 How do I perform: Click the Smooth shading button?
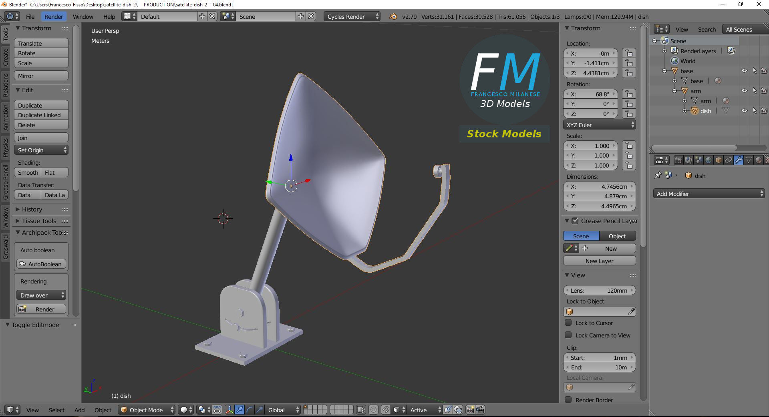pyautogui.click(x=28, y=172)
